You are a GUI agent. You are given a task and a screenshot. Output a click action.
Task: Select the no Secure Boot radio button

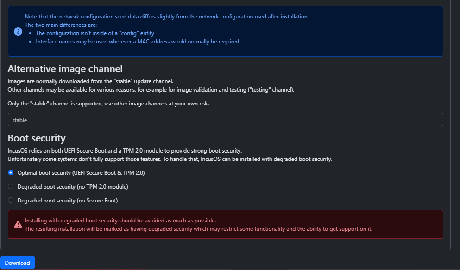coord(11,200)
